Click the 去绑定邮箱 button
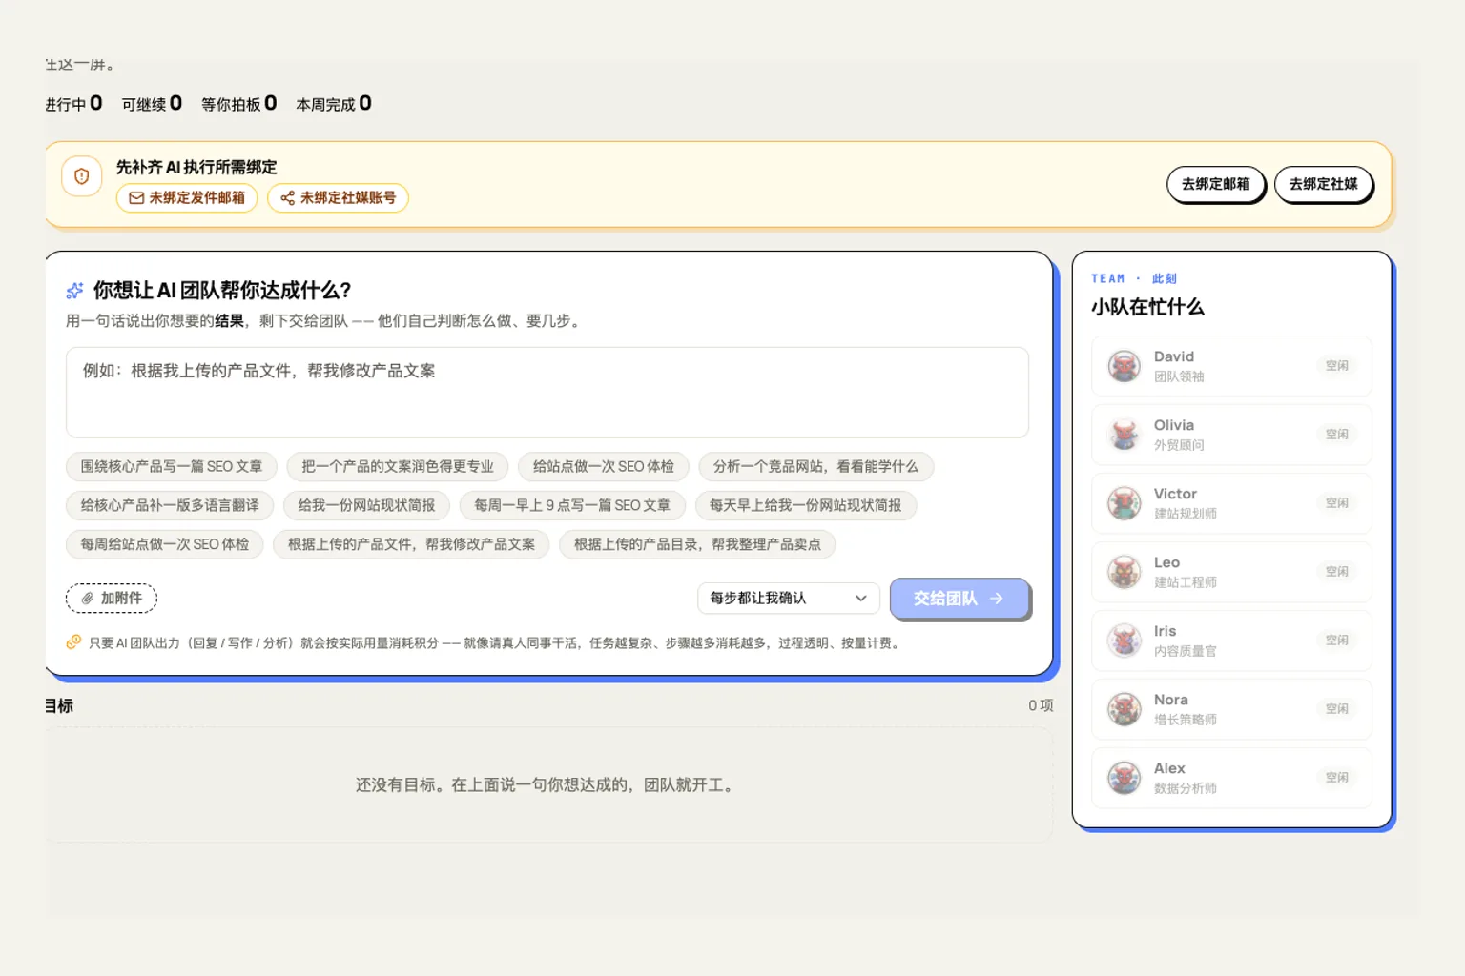Image resolution: width=1465 pixels, height=976 pixels. pos(1215,184)
